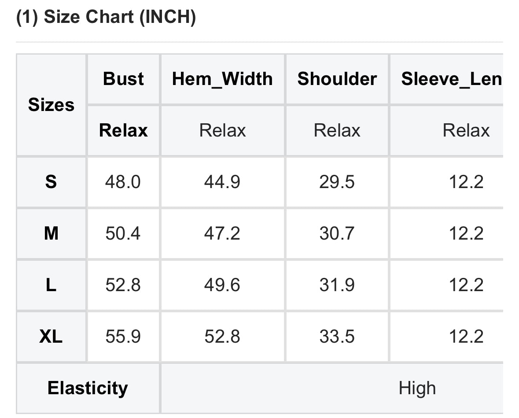Screen dimensions: 519x418
Task: Select the Shoulder column header
Action: coord(337,79)
